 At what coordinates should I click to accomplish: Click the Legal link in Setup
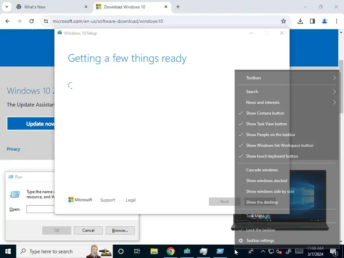pyautogui.click(x=131, y=200)
